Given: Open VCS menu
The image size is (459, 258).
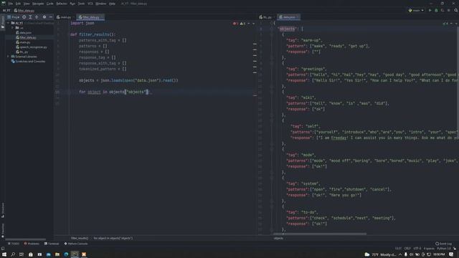Looking at the screenshot, I should [90, 4].
